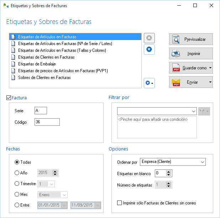Expand the Filtrar por combo box

pos(193,111)
